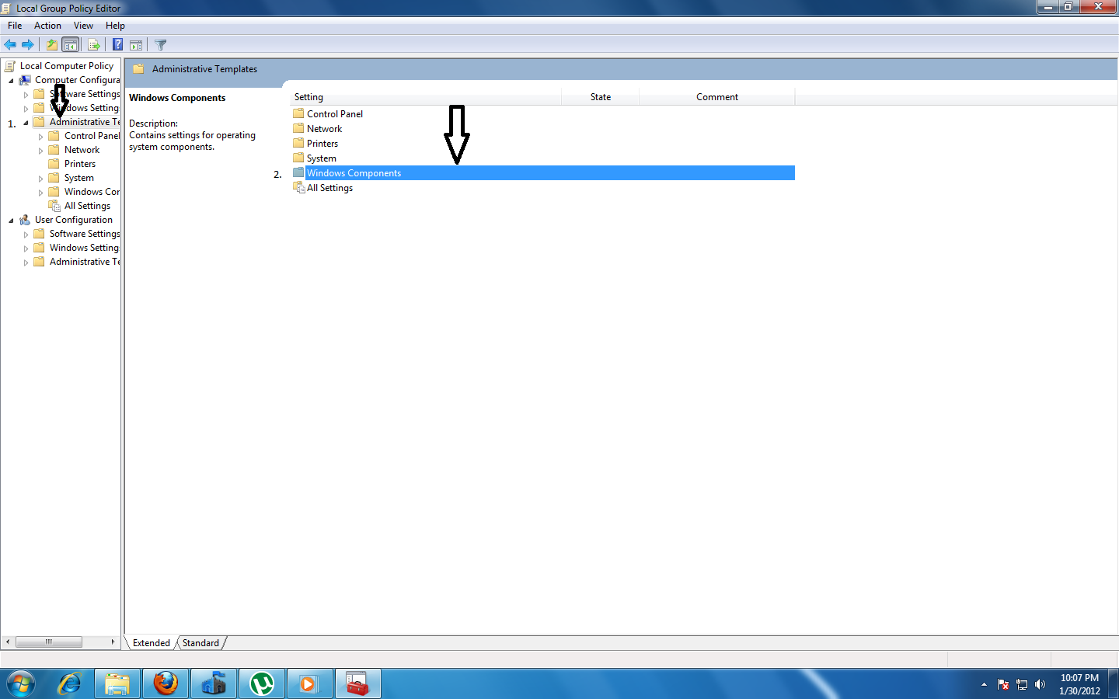The height and width of the screenshot is (699, 1119).
Task: Click the Forward arrow toolbar icon
Action: click(x=28, y=45)
